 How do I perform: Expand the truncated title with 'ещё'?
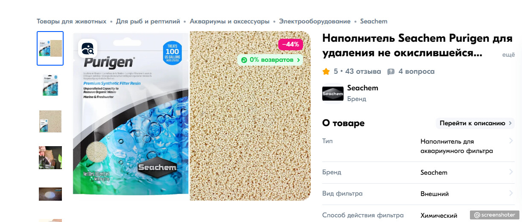point(508,55)
